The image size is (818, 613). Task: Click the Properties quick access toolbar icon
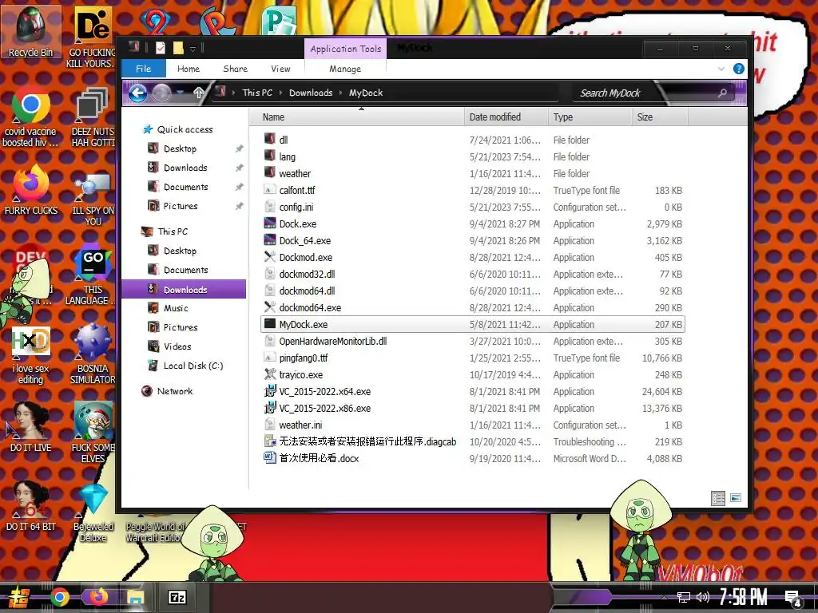pos(160,49)
